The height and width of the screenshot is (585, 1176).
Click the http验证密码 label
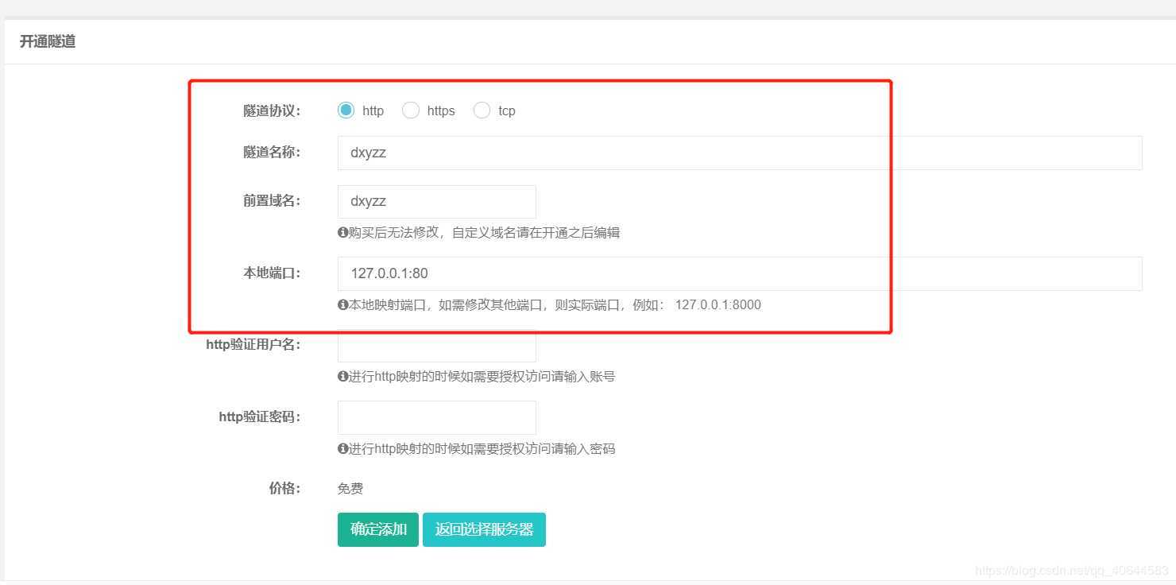(x=260, y=416)
